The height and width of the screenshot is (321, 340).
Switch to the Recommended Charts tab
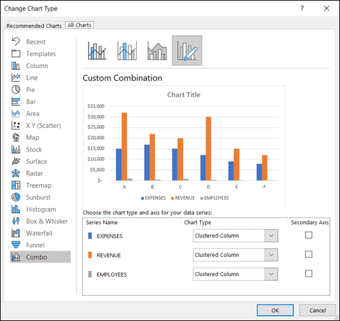tap(34, 26)
